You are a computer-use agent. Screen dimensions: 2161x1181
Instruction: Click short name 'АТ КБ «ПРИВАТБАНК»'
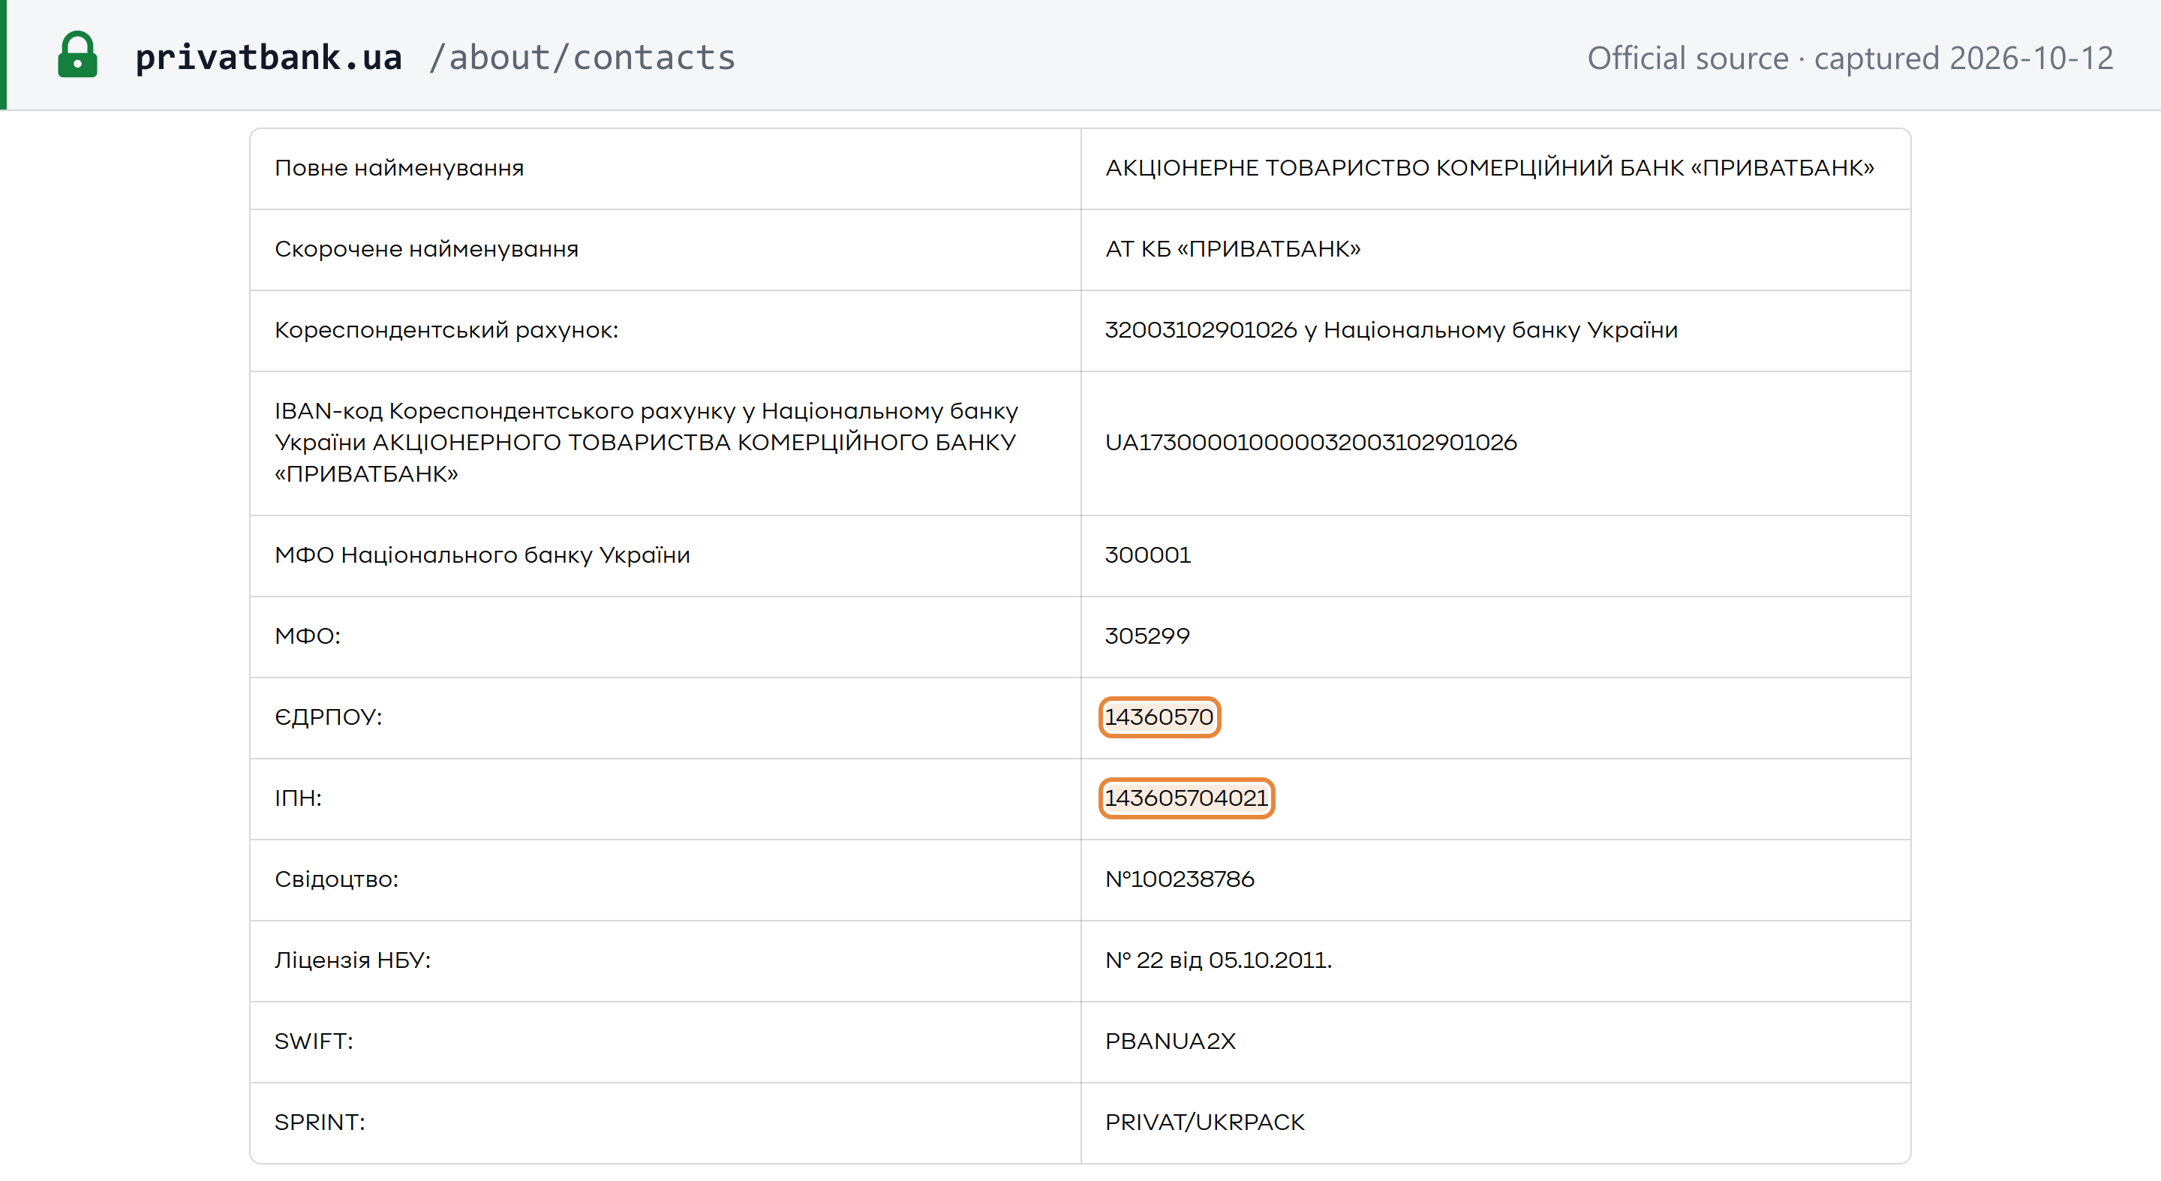click(x=1232, y=249)
